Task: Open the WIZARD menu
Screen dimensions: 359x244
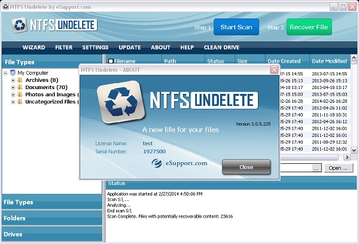Action: (x=34, y=47)
